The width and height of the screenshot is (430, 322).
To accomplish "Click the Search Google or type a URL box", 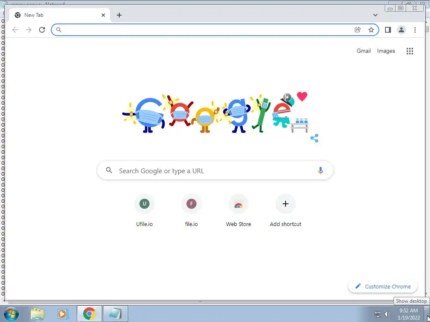I will point(215,171).
